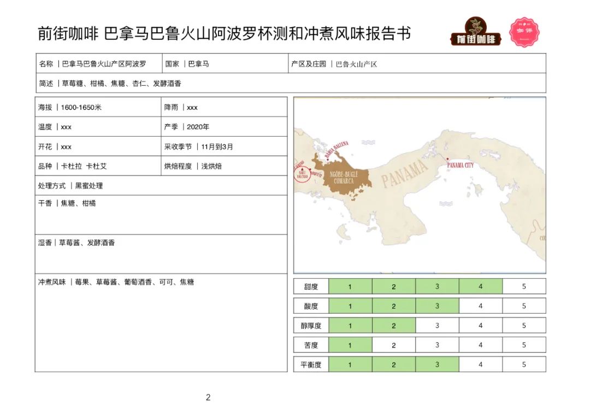Click the 冲煮风味 text listing 莓果、草莓酱
This screenshot has height=417, width=590.
point(116,282)
